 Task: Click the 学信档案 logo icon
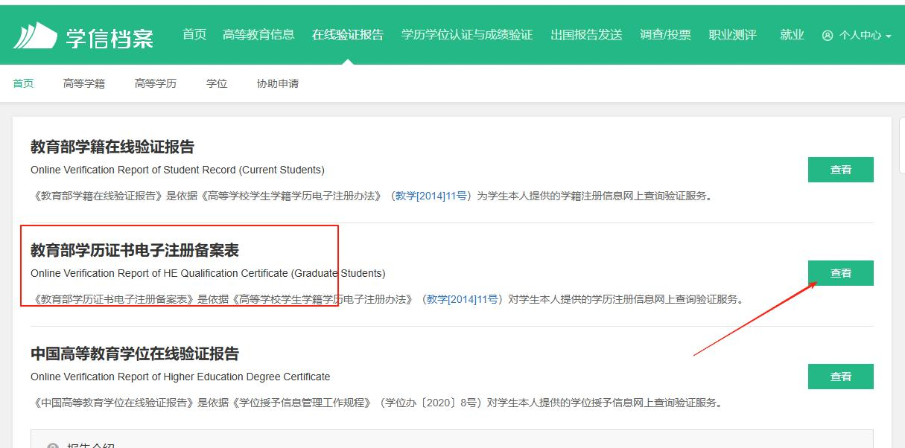click(x=36, y=35)
